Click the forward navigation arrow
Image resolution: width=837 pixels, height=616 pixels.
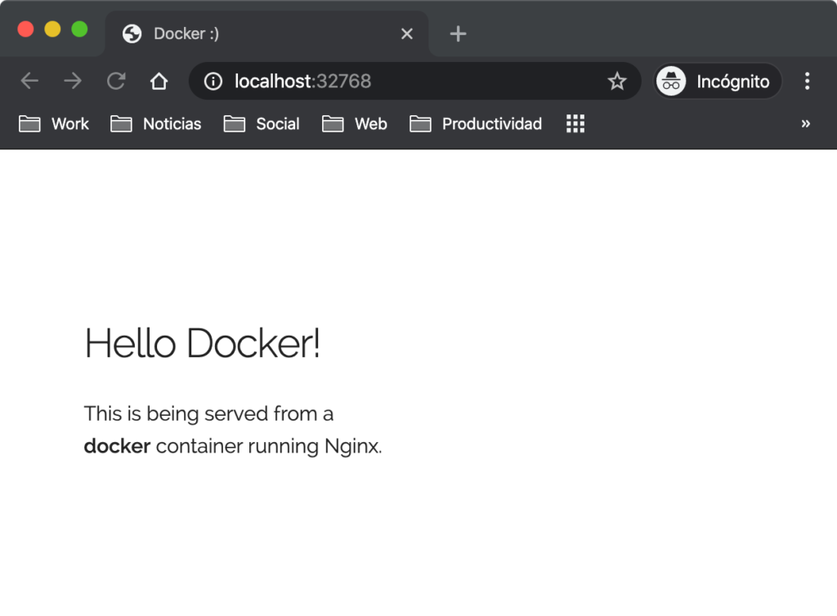pyautogui.click(x=73, y=81)
